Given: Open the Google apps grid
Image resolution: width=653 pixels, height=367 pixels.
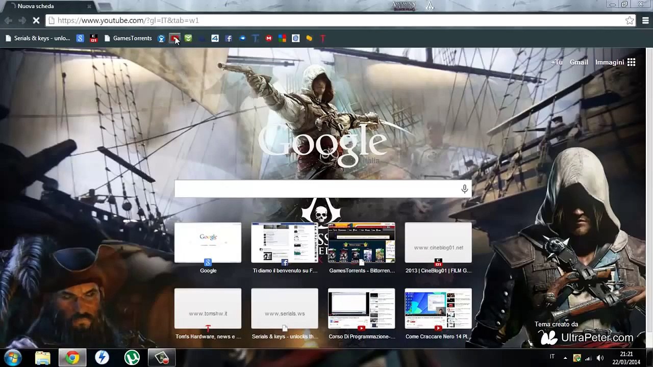Looking at the screenshot, I should pyautogui.click(x=632, y=62).
